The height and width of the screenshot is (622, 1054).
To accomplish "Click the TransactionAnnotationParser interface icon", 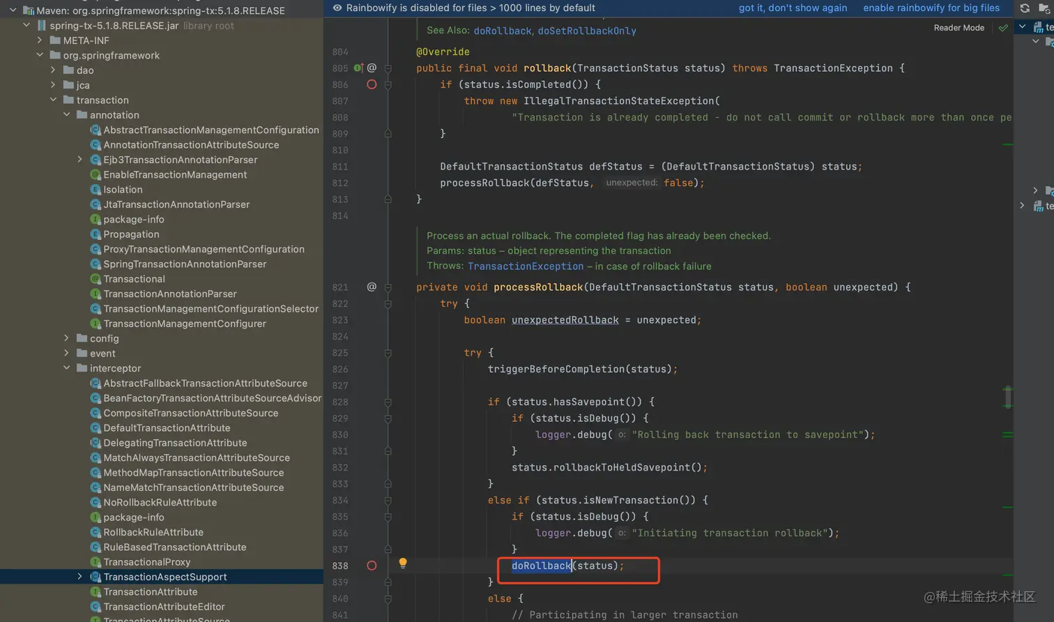I will click(96, 294).
